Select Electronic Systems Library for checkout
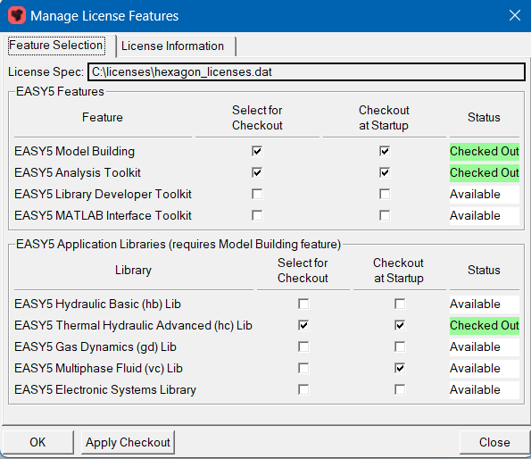The image size is (531, 459). click(303, 389)
